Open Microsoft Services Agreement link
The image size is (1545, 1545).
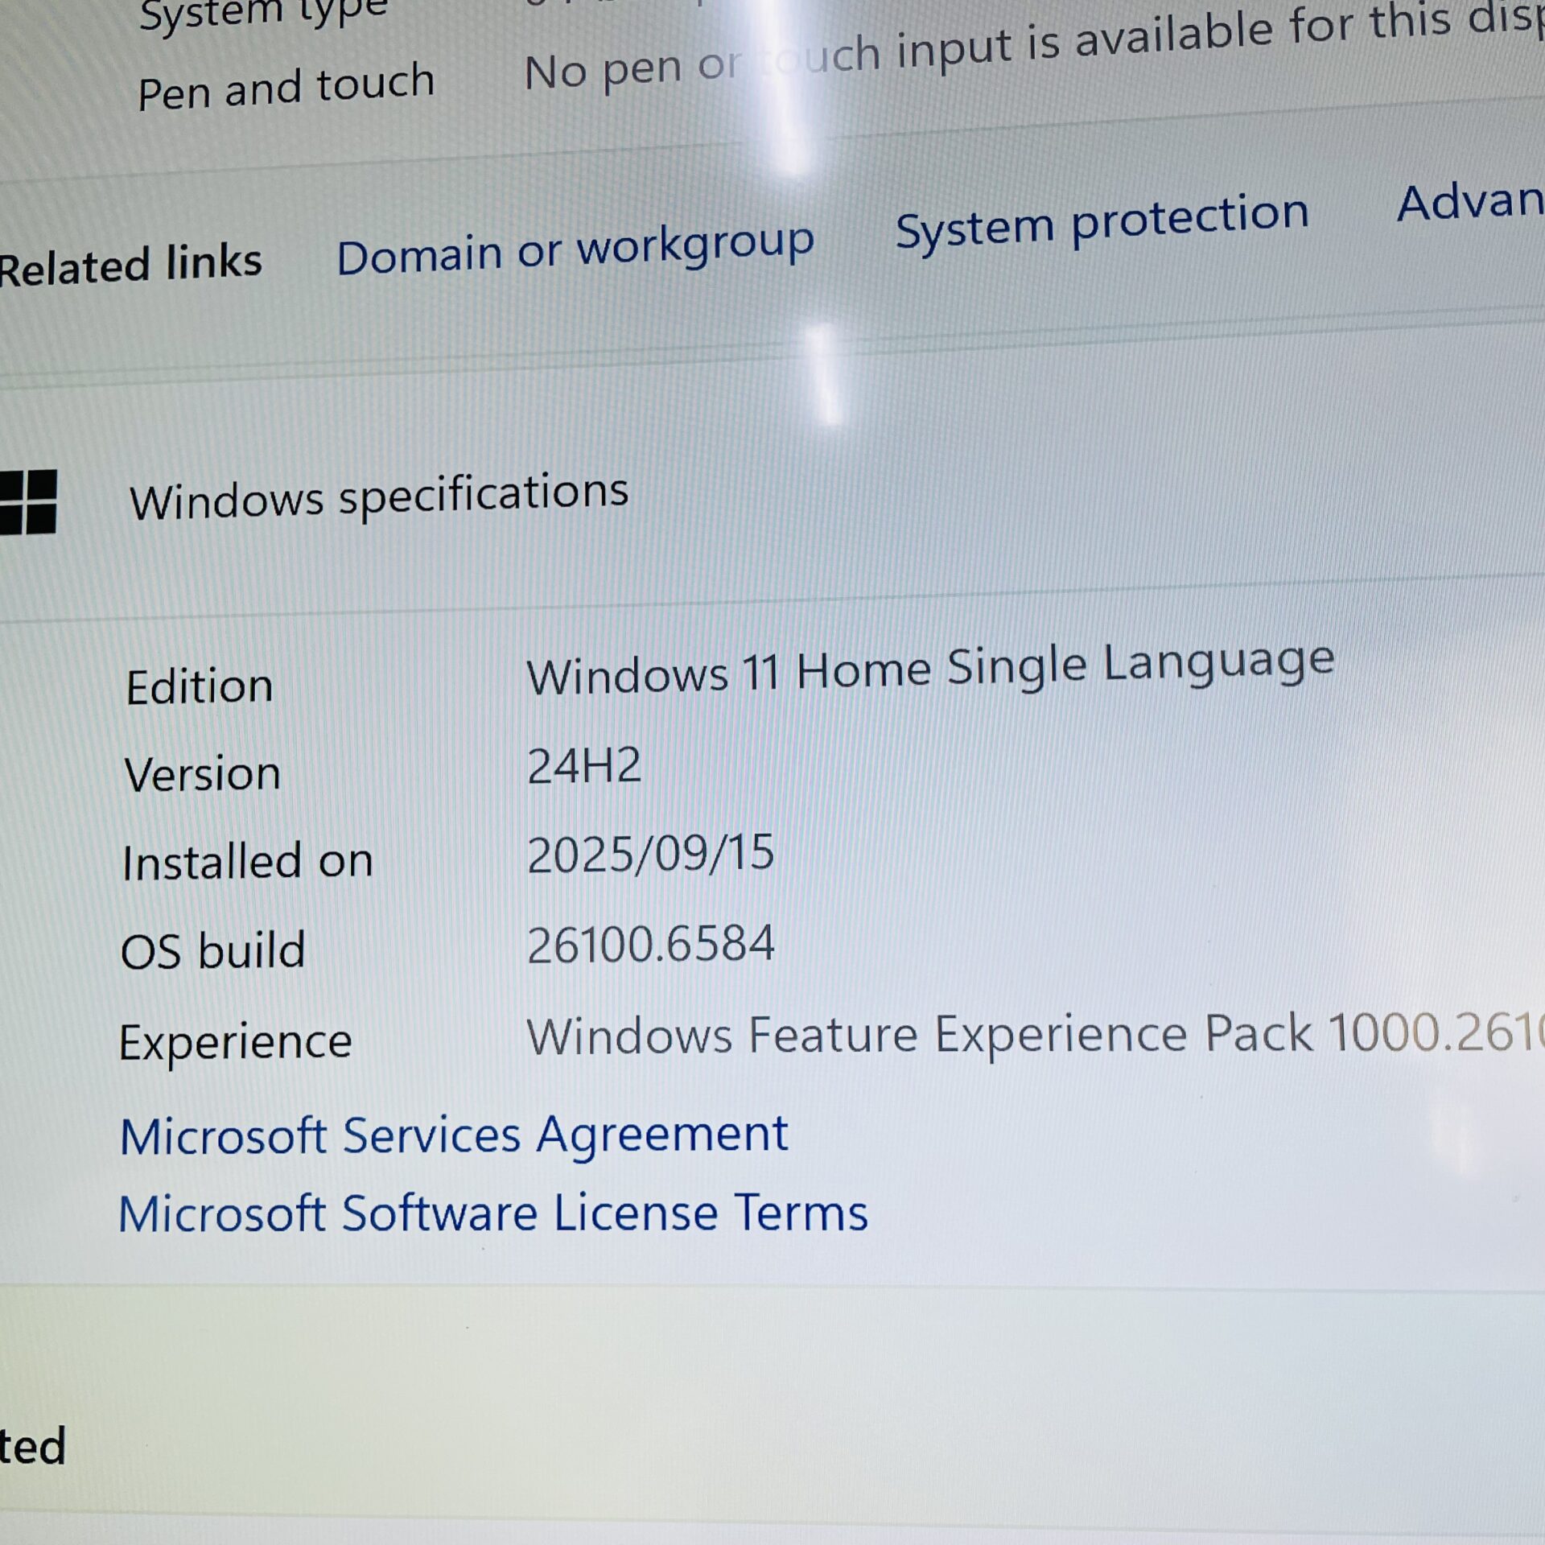coord(454,1135)
